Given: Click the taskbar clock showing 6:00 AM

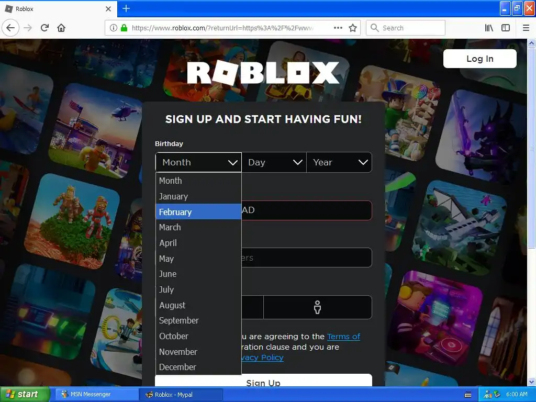Looking at the screenshot, I should click(517, 394).
